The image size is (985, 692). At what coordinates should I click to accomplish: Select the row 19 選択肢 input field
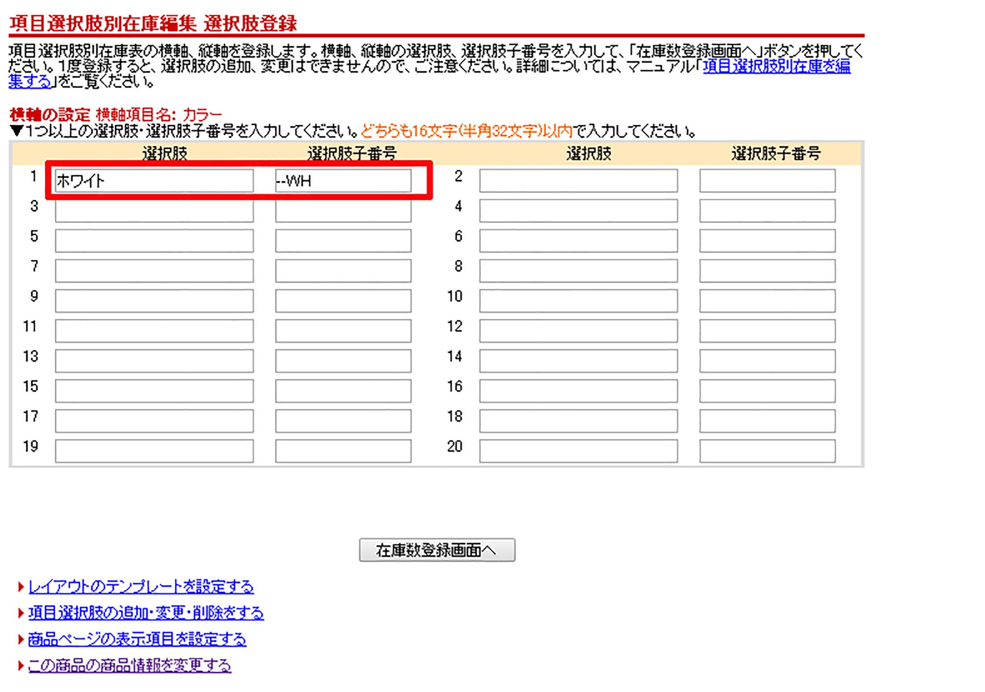coord(154,451)
